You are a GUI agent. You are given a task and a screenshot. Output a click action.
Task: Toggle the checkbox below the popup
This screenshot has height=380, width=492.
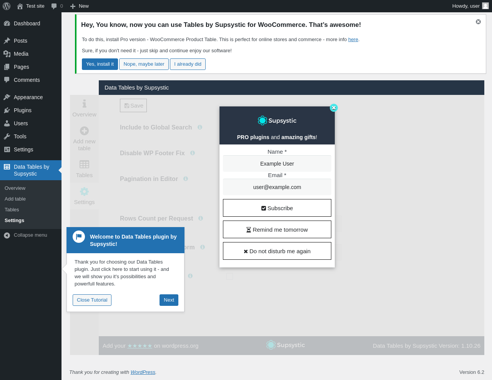point(230,276)
